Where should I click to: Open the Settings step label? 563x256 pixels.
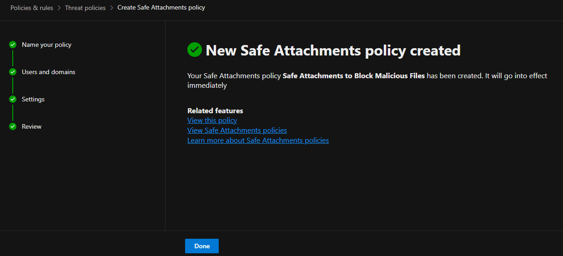tap(33, 99)
